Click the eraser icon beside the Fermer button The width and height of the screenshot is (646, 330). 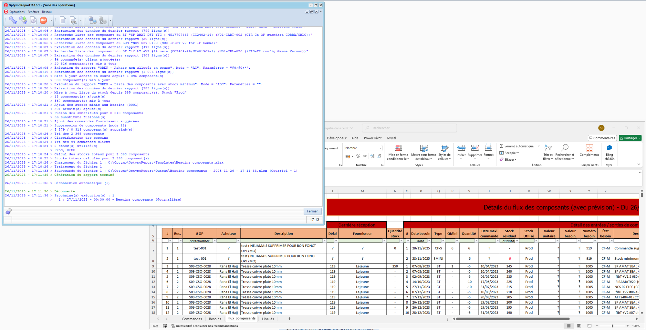tap(9, 211)
